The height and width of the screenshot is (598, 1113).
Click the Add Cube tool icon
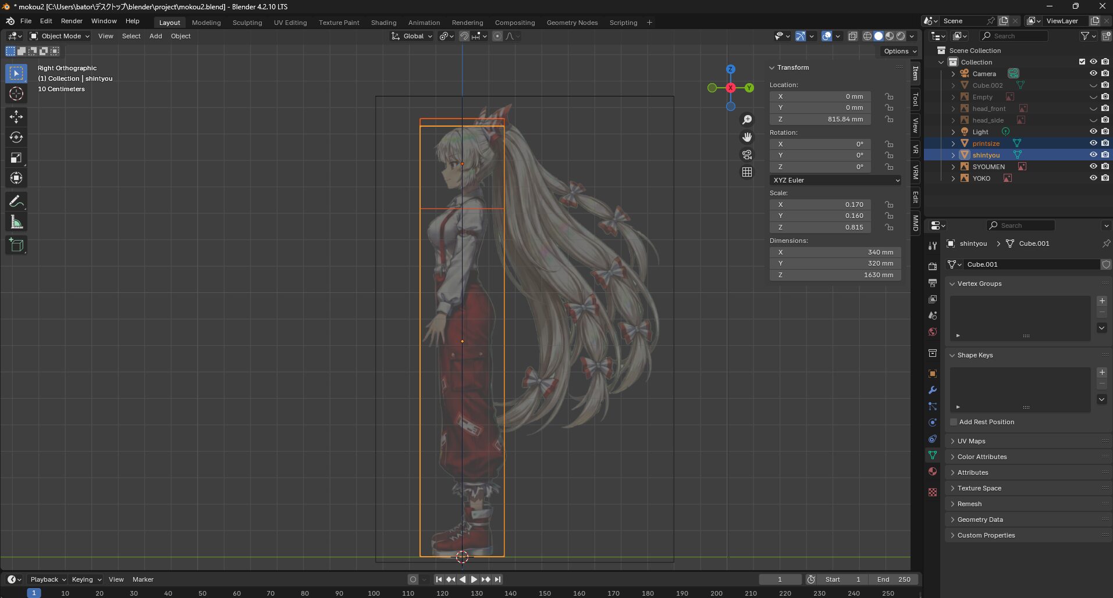pyautogui.click(x=16, y=245)
